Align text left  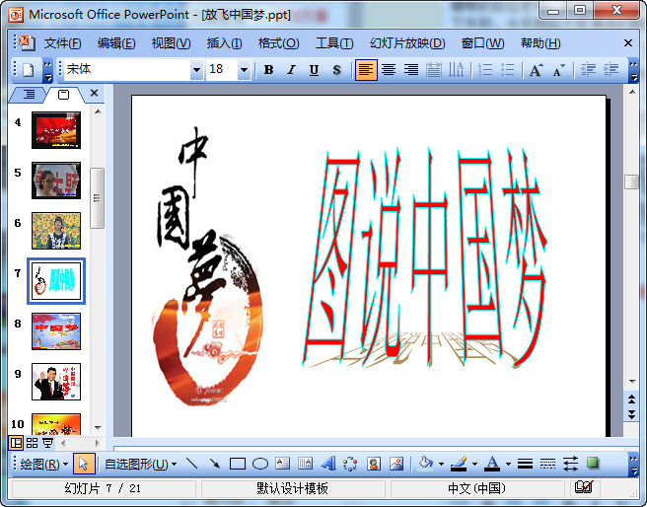[x=366, y=70]
